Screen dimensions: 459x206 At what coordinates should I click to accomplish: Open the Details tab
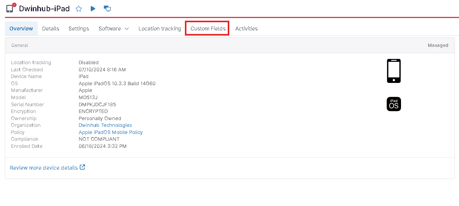pyautogui.click(x=50, y=29)
